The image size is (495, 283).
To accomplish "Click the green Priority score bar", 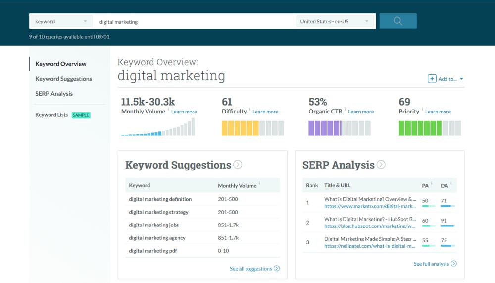I will (x=420, y=128).
